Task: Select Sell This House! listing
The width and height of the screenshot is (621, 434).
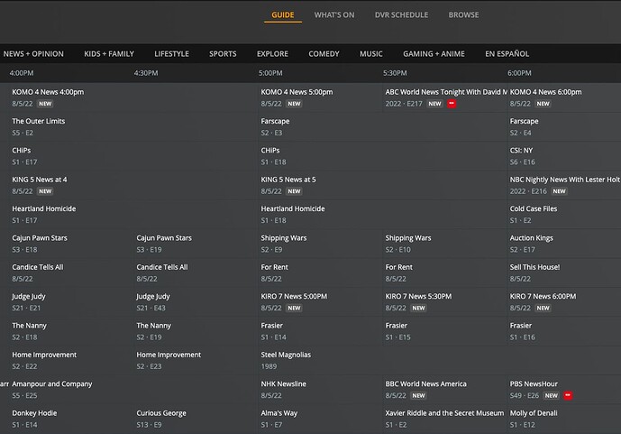Action: [x=564, y=272]
